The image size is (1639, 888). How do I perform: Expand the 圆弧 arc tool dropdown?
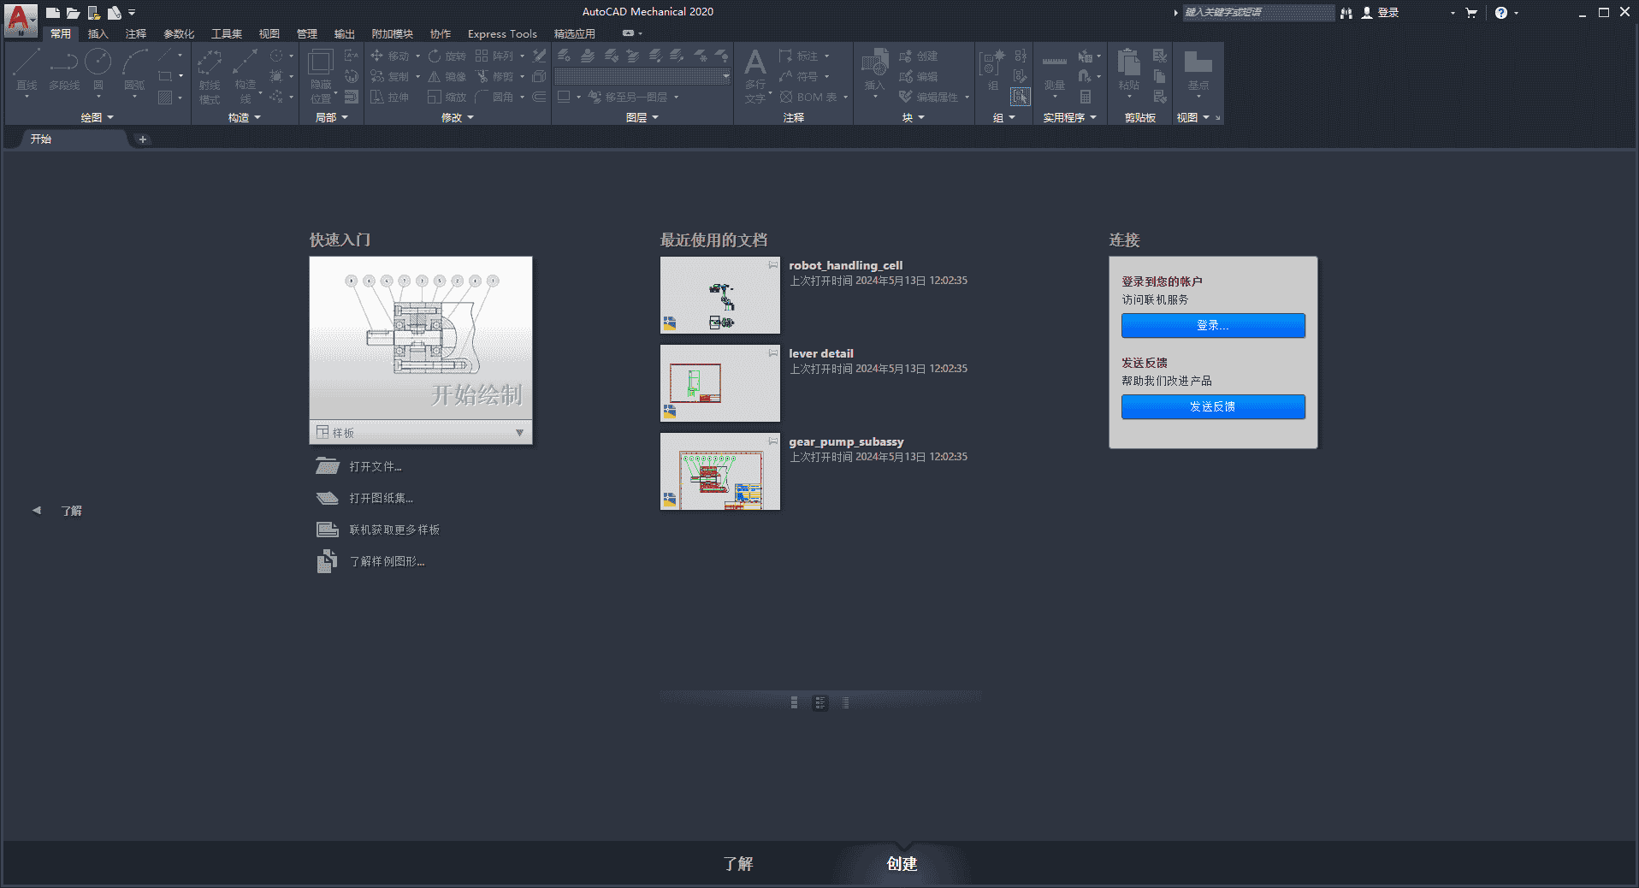[135, 94]
